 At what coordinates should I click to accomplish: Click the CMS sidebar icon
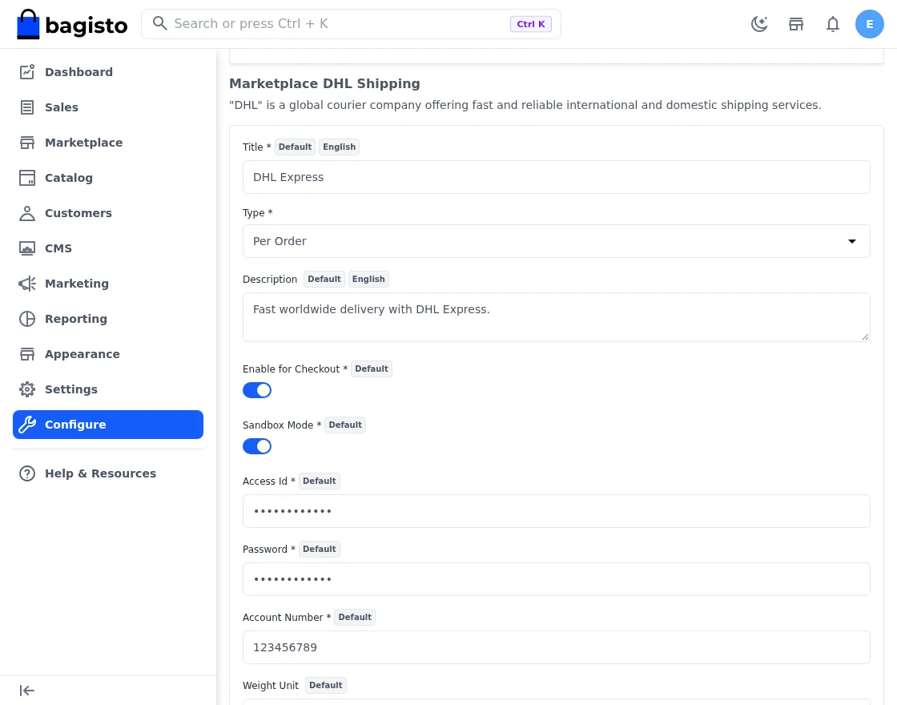(x=27, y=248)
